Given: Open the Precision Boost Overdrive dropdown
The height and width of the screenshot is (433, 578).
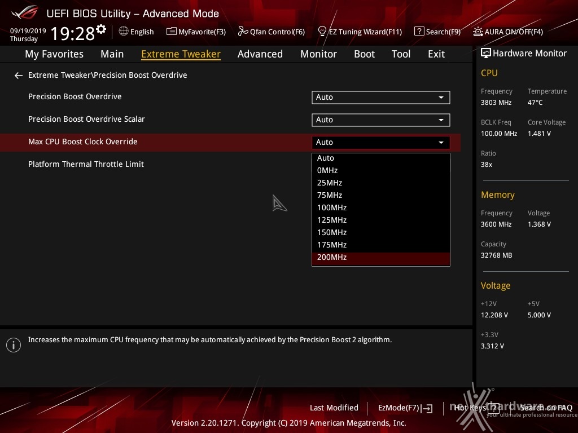Looking at the screenshot, I should [381, 98].
